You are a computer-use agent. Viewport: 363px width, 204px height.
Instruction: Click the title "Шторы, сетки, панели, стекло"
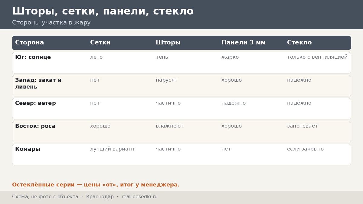[x=103, y=11]
